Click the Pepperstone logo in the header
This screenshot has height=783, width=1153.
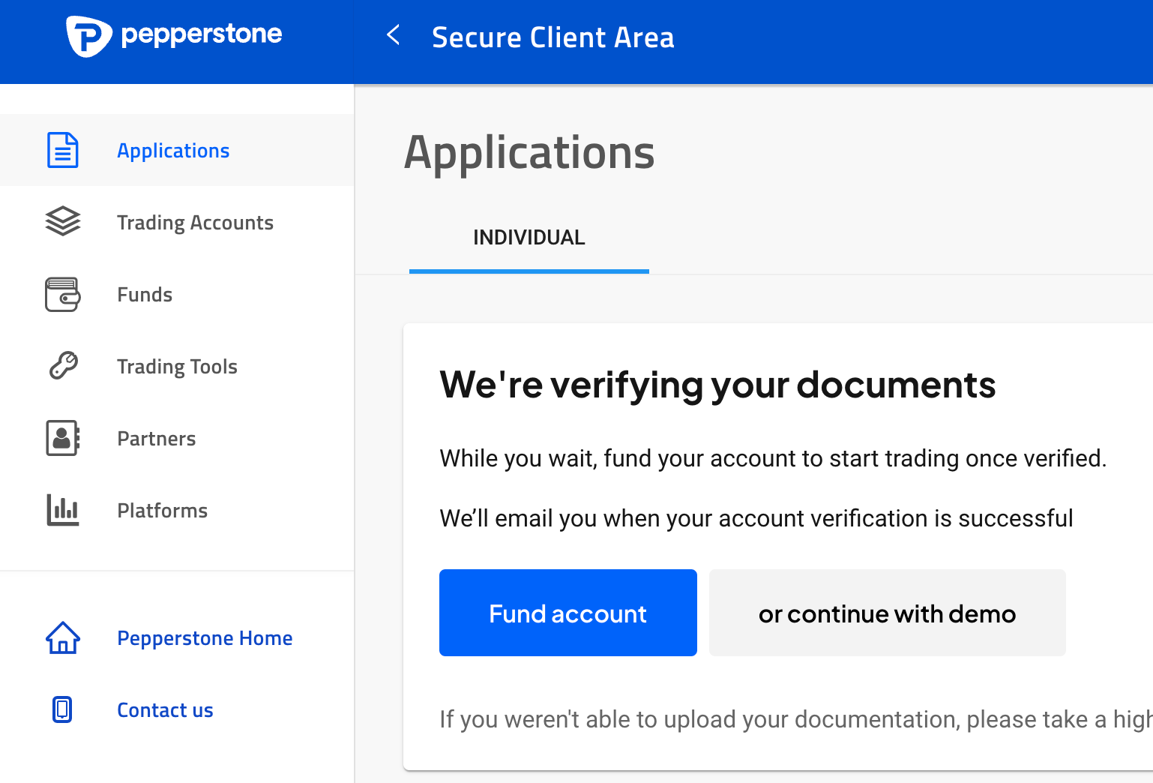pos(174,36)
